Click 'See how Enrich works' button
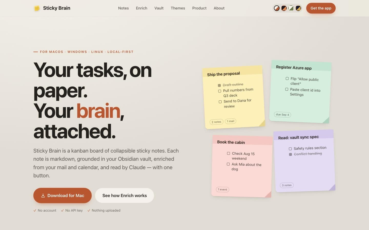Viewport: 369px width, 230px height. [125, 195]
